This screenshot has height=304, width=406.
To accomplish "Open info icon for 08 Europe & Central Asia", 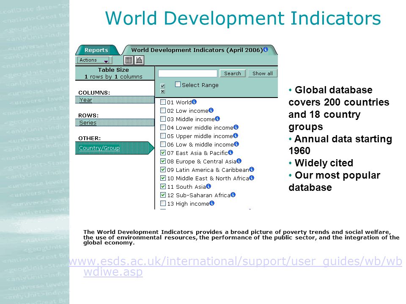I will click(239, 161).
